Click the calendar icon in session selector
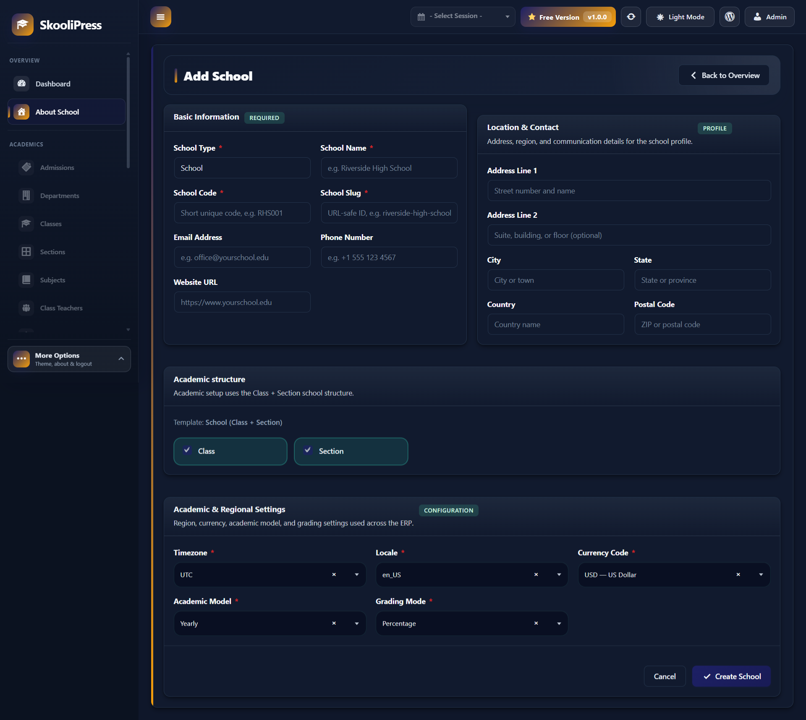806x720 pixels. (421, 17)
